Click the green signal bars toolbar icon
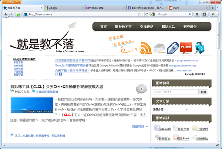The image size is (222, 149). (x=18, y=14)
